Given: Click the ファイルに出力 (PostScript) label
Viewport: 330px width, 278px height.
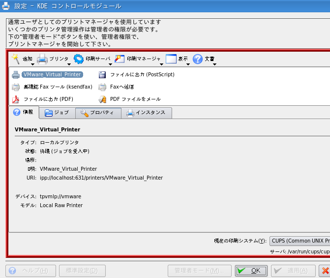Looking at the screenshot, I should point(142,75).
